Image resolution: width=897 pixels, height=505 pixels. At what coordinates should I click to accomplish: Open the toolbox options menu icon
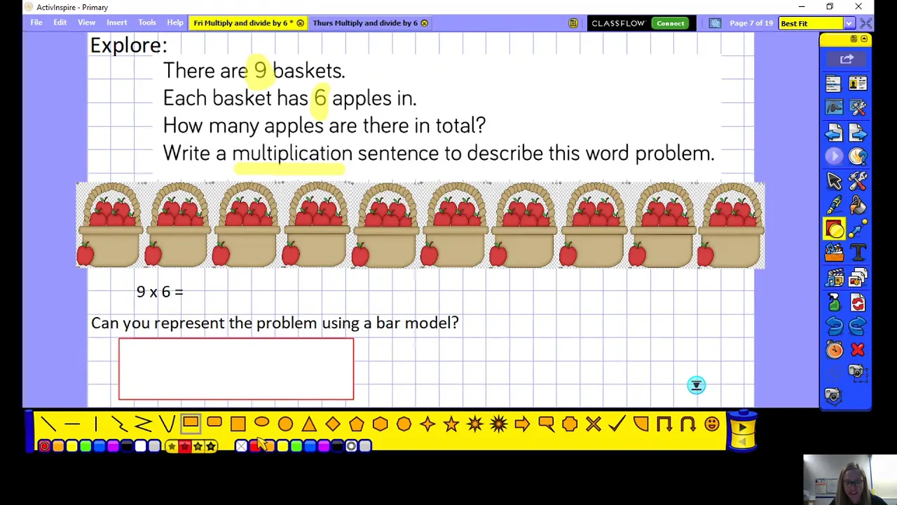(854, 39)
